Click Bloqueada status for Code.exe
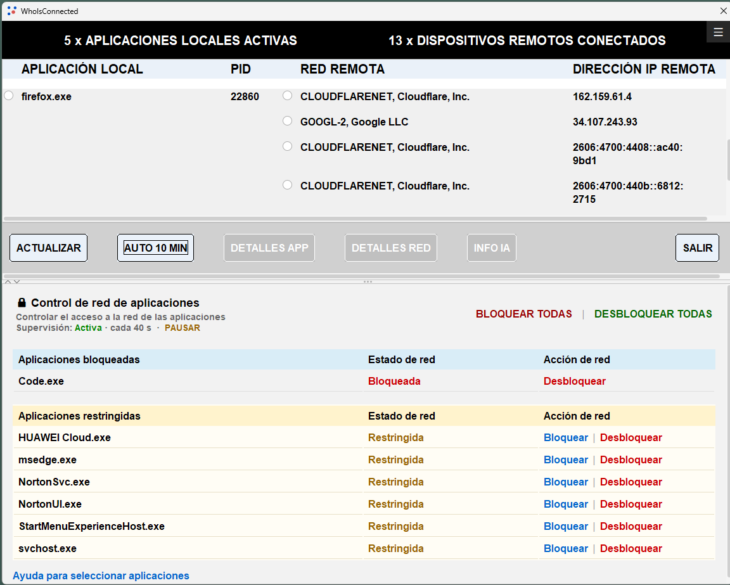This screenshot has width=730, height=585. click(394, 381)
